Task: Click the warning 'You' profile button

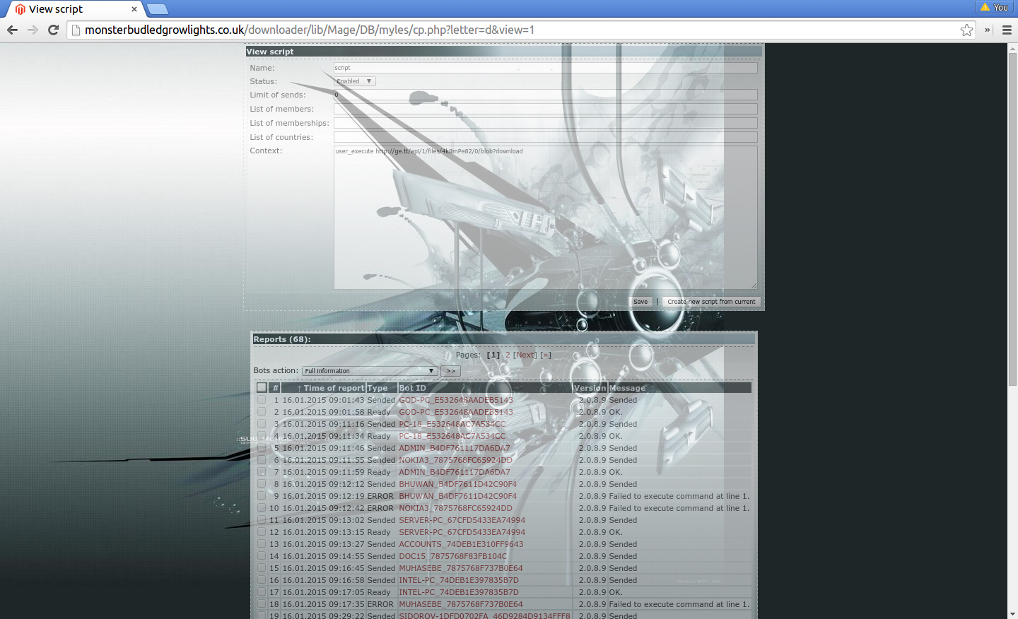Action: coord(994,7)
